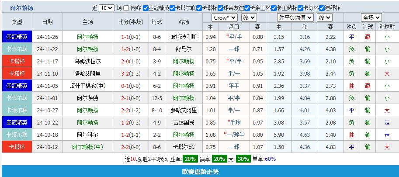The height and width of the screenshot is (177, 399).
Task: Select the 乌姆沙拉尔 home team link
Action: point(87,61)
